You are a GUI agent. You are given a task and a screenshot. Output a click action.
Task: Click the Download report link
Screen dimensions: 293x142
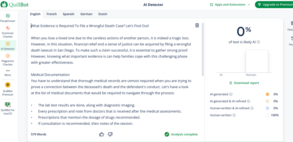coord(244,83)
